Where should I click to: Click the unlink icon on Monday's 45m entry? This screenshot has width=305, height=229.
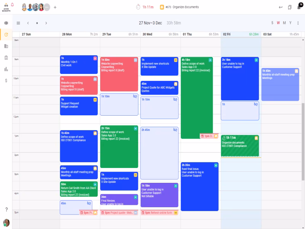[x=89, y=203]
